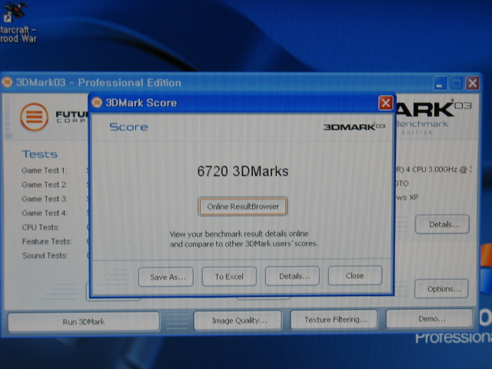This screenshot has height=369, width=492.
Task: Open Texture Filtering... settings
Action: point(334,320)
